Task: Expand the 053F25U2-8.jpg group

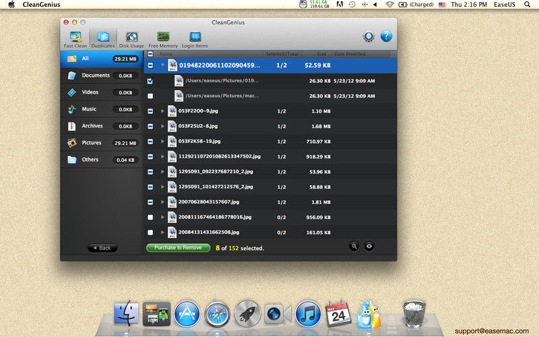Action: 162,126
